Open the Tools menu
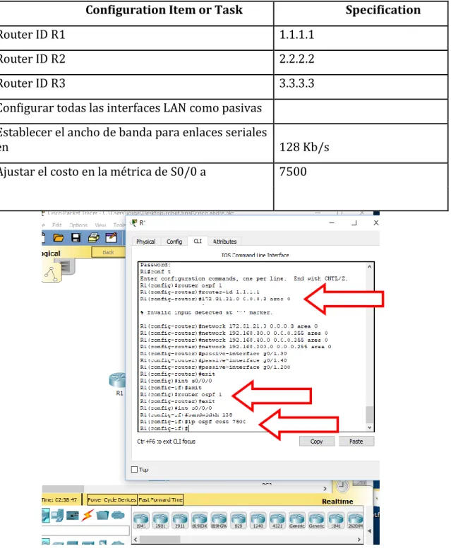451x551 pixels. (x=119, y=225)
